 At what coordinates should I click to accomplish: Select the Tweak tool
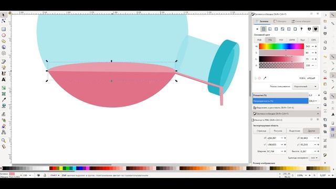pyautogui.click(x=4, y=114)
